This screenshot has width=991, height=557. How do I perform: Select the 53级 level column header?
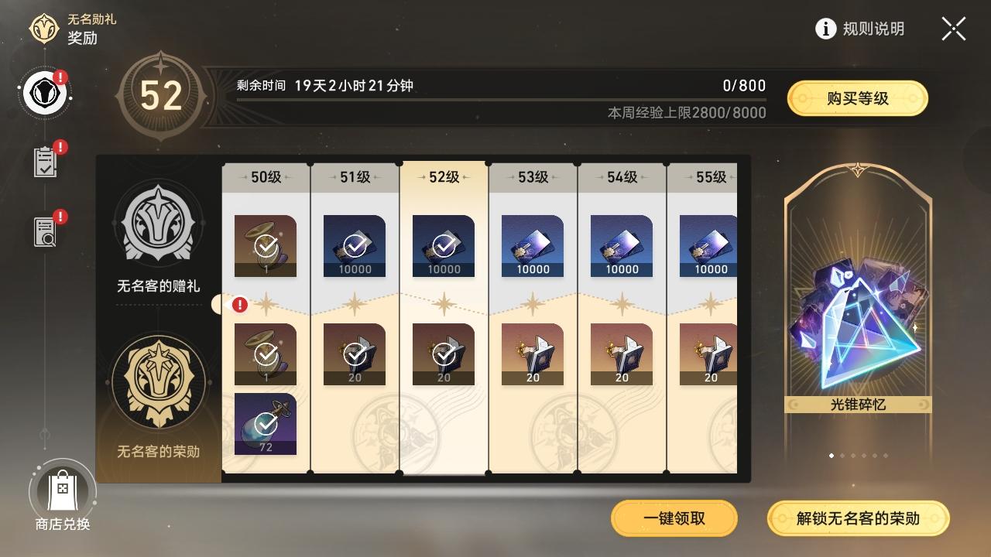point(533,177)
